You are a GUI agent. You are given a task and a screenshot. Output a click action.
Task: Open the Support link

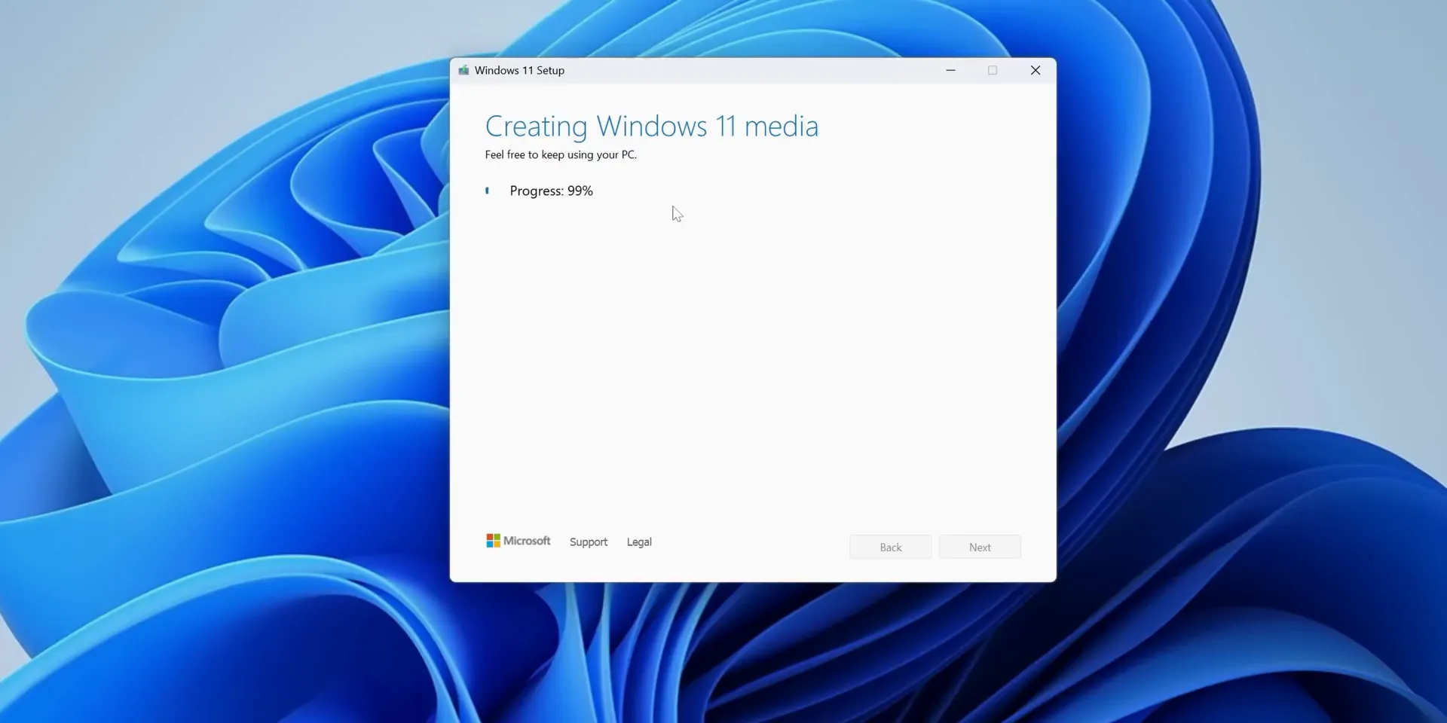589,542
